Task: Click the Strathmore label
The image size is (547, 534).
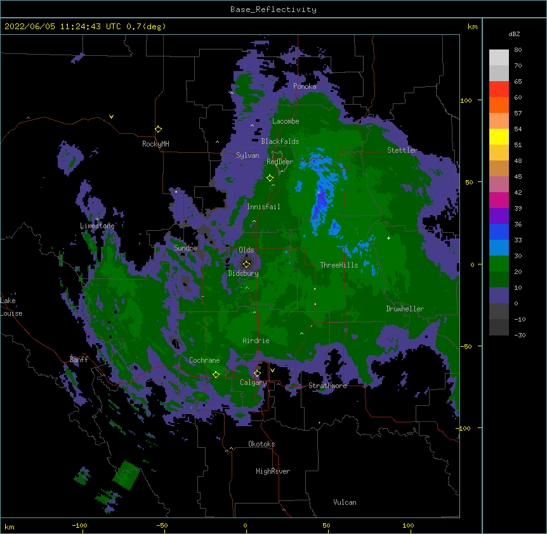Action: click(327, 386)
